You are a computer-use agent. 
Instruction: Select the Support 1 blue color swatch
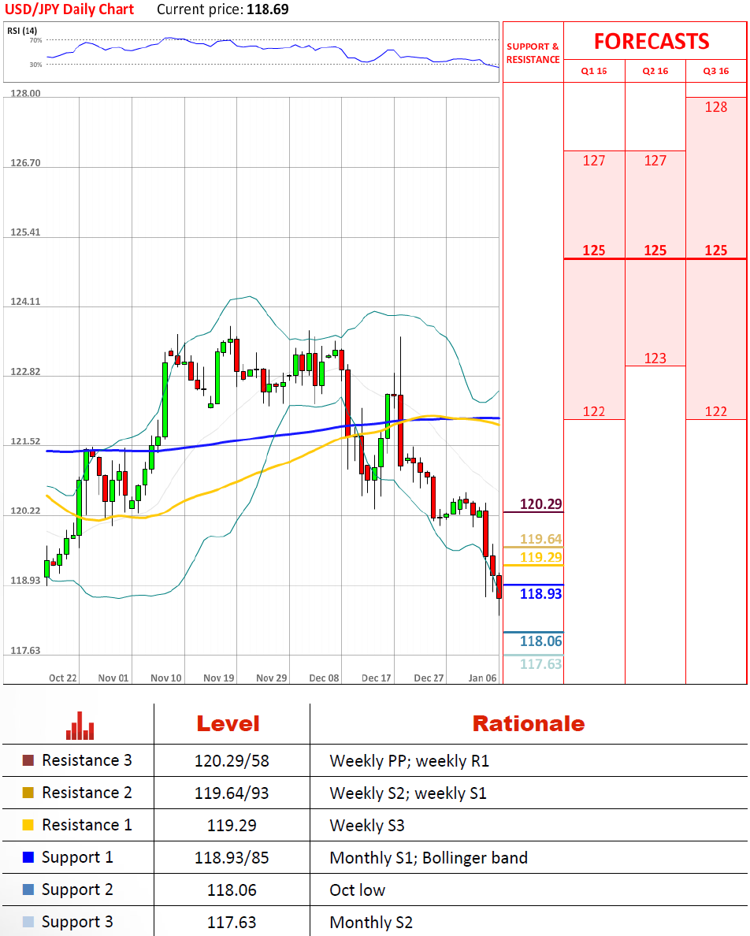coord(28,857)
